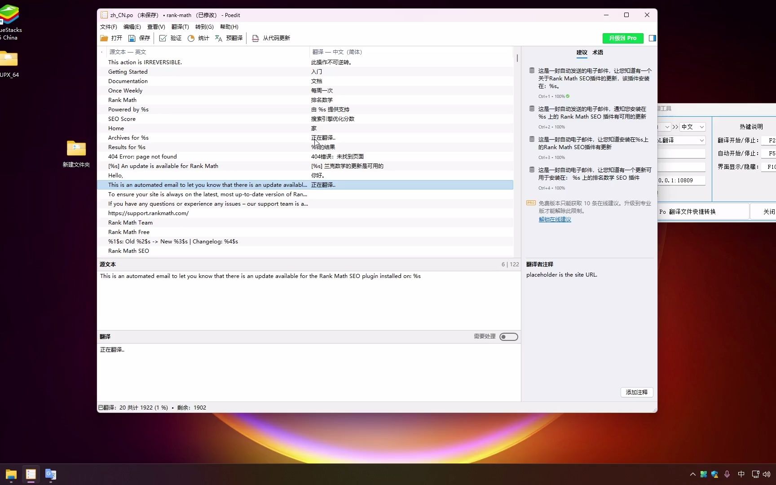Apply the Ctrl+2 suggestion icon
The image size is (776, 485).
(532, 109)
